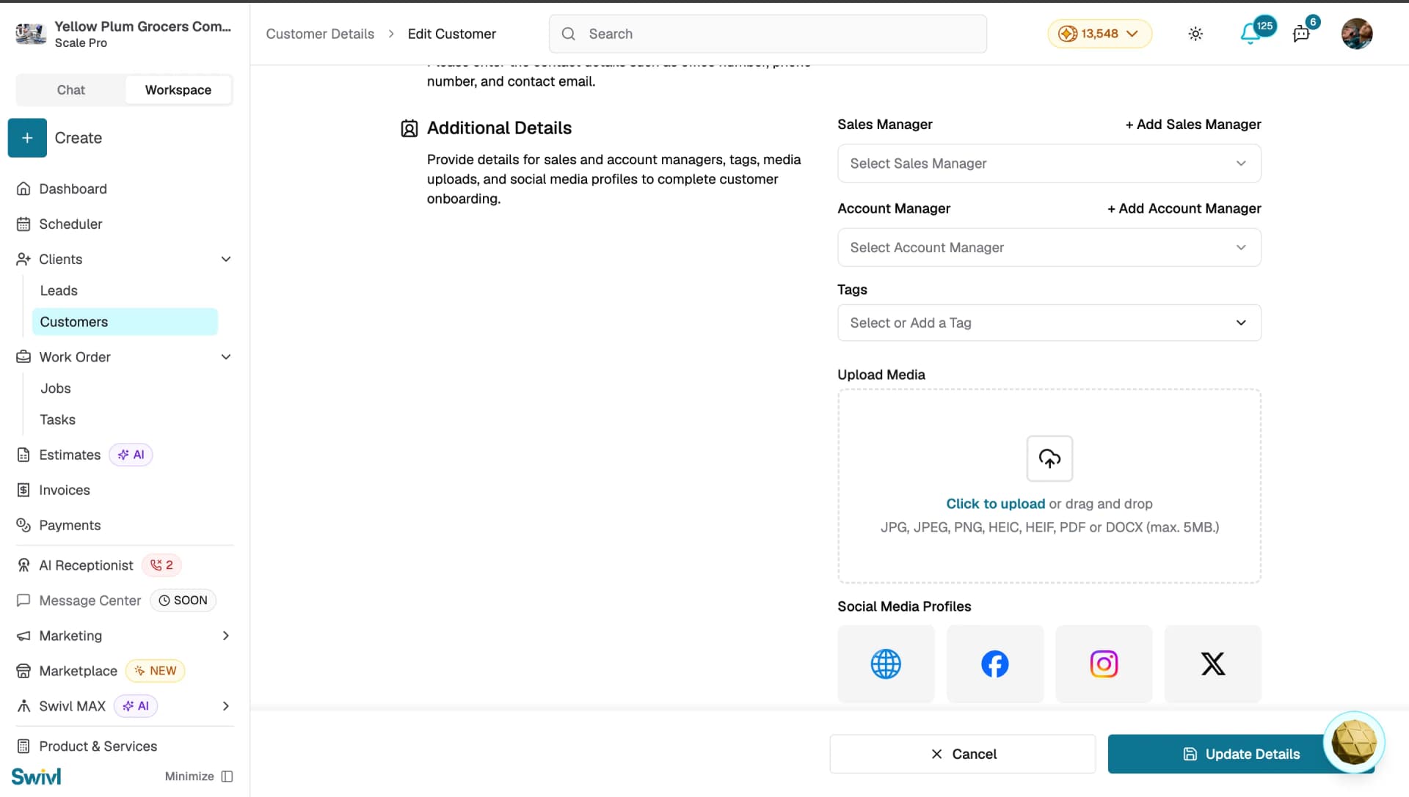Image resolution: width=1409 pixels, height=797 pixels.
Task: Expand the Marketing submenu arrow
Action: pos(226,636)
